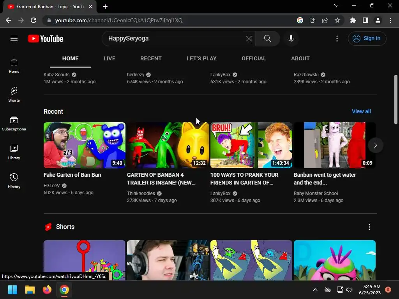Open the Short with headphones guy
Screen dimensions: 399x299
[168, 260]
